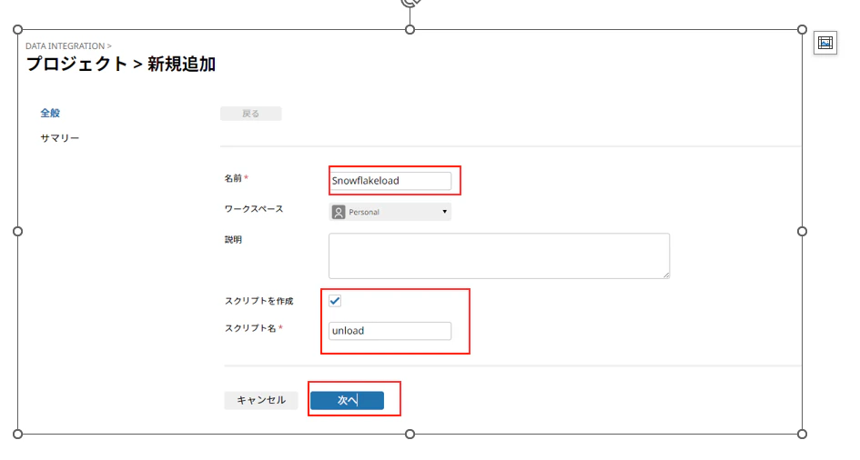Click the dropdown arrow next to Personal
860x460 pixels.
(444, 212)
